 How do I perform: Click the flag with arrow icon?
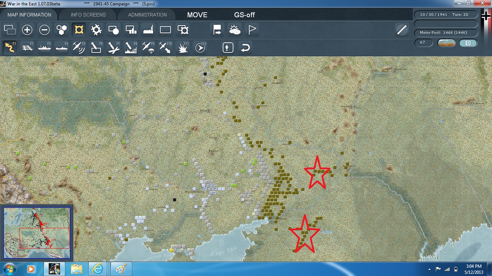[217, 30]
